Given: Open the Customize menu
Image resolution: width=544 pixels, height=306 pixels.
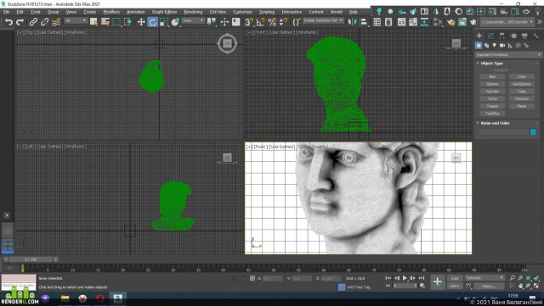Looking at the screenshot, I should tap(242, 12).
